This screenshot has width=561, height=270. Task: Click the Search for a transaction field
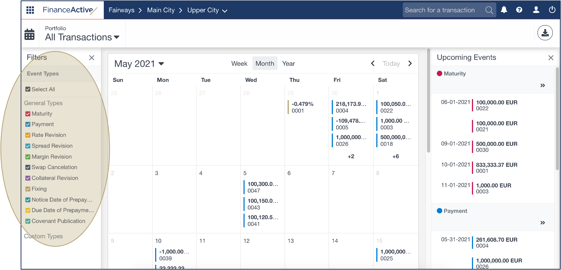pos(444,10)
